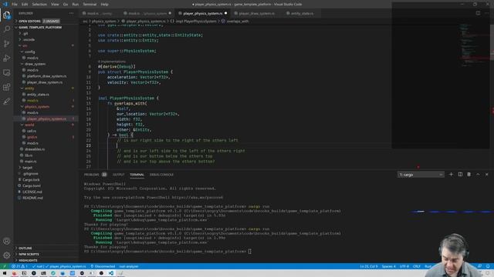Select the TERMINAL panel tab

[x=137, y=175]
